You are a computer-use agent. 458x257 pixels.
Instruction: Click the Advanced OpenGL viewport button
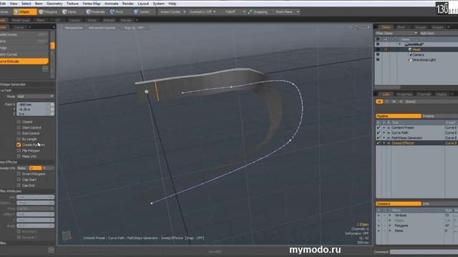(x=102, y=28)
